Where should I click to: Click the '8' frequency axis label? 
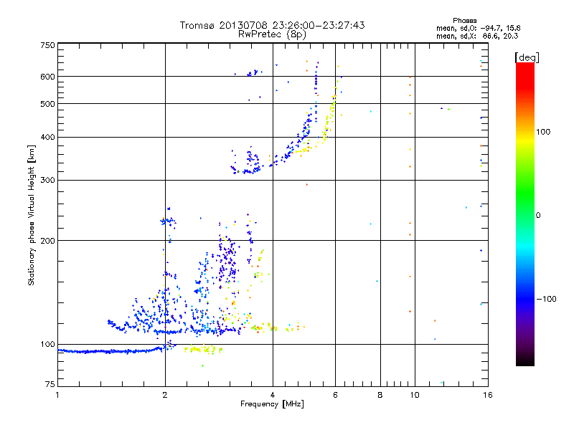pos(380,395)
